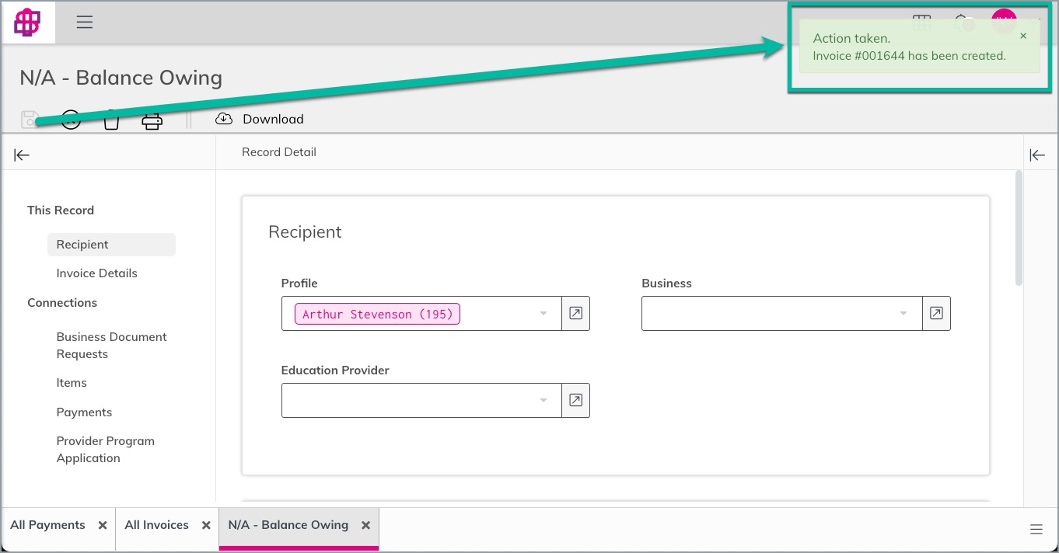Open the tab list menu at bottom right
Viewport: 1059px width, 553px height.
1036,530
